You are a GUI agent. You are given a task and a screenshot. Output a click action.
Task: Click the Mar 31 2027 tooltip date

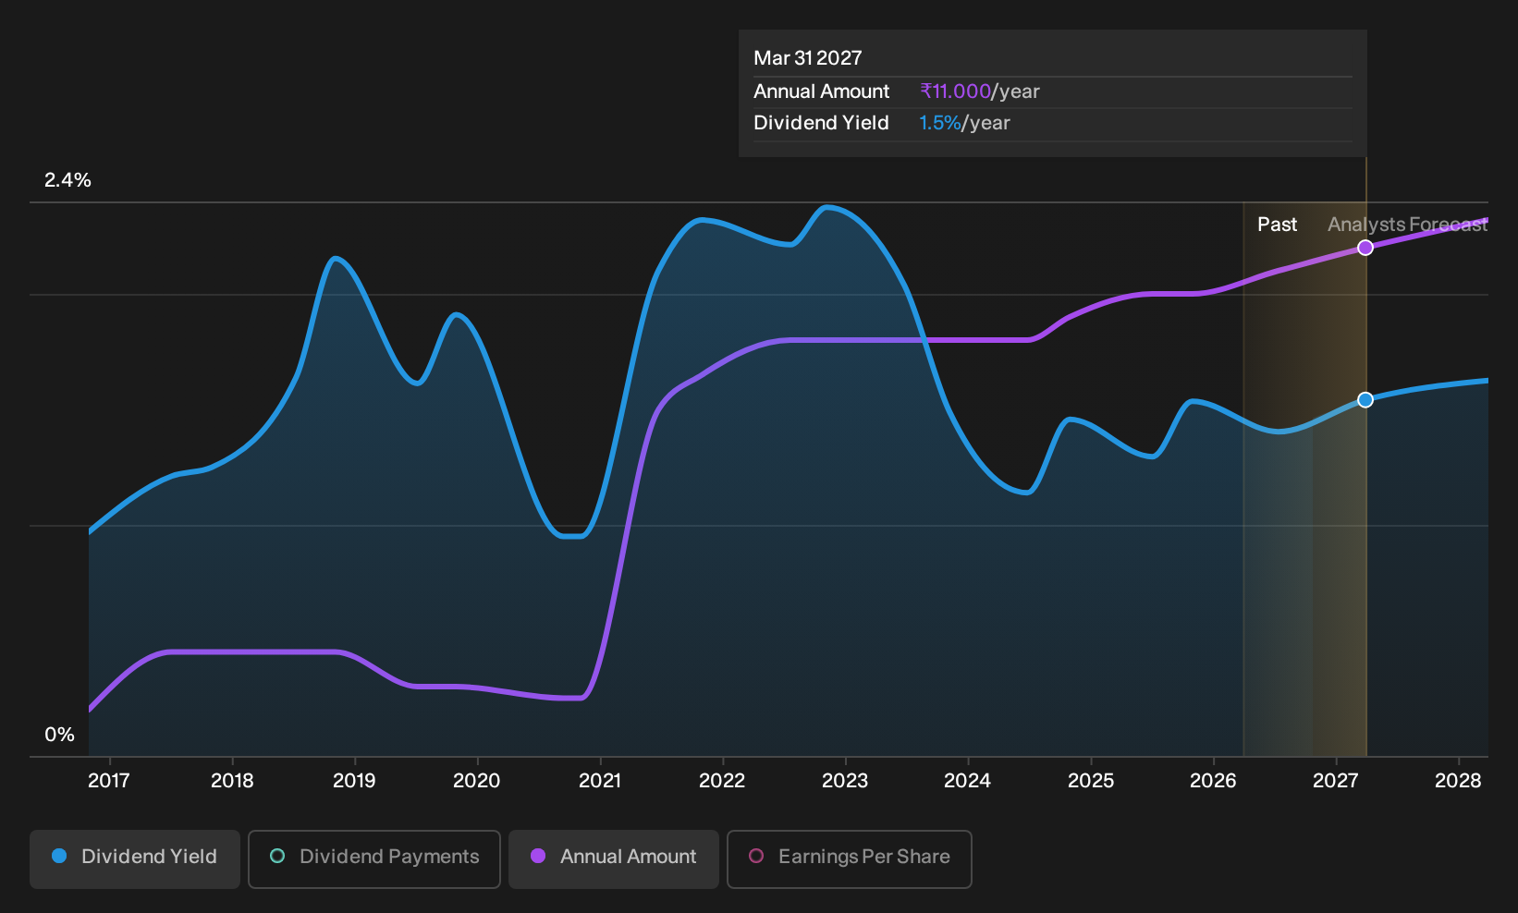coord(808,58)
